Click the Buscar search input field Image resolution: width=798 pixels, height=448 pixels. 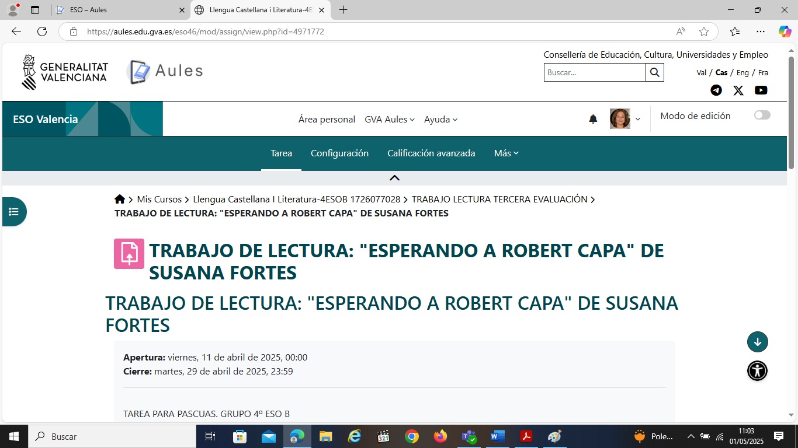(594, 72)
